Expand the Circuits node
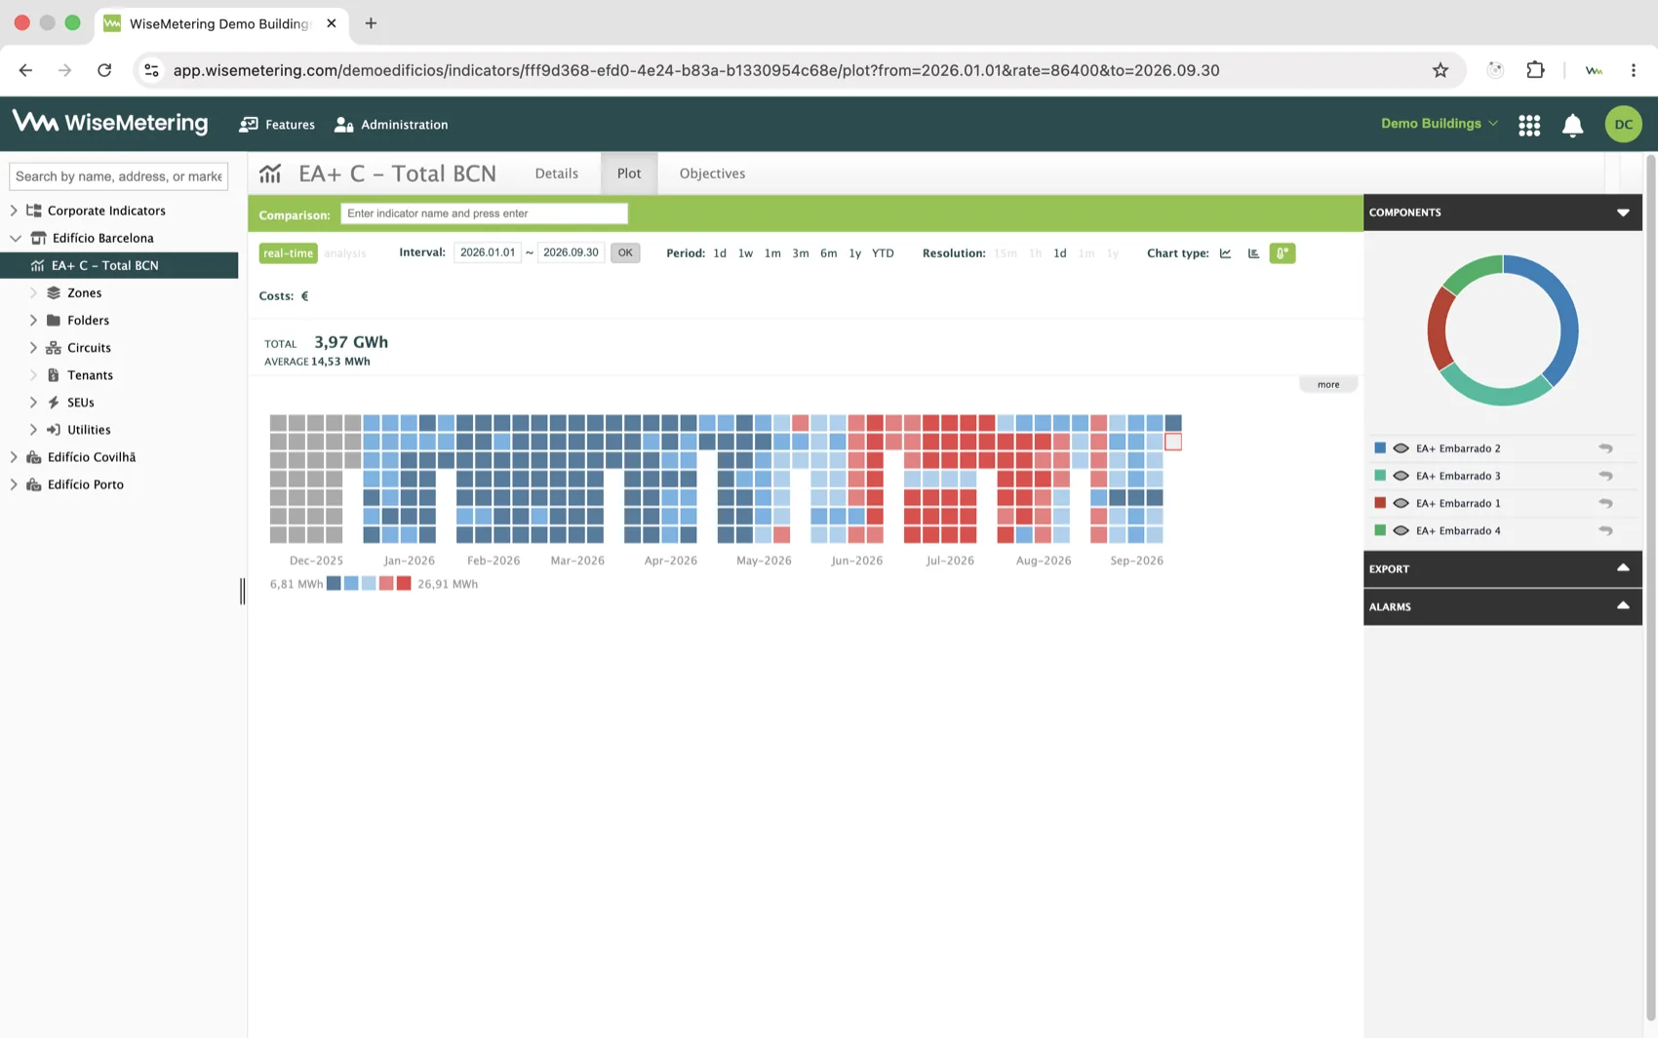1658x1038 pixels. coord(33,347)
